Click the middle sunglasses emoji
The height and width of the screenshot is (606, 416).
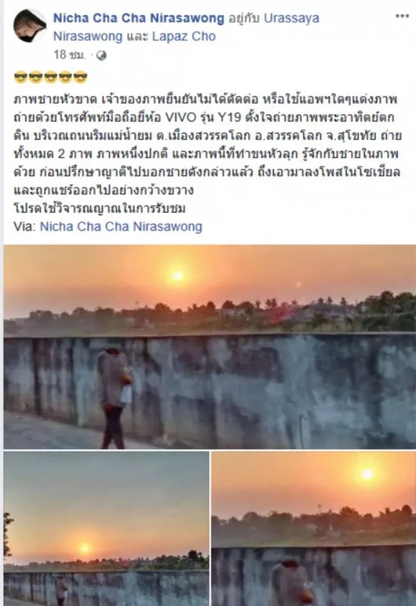point(51,78)
